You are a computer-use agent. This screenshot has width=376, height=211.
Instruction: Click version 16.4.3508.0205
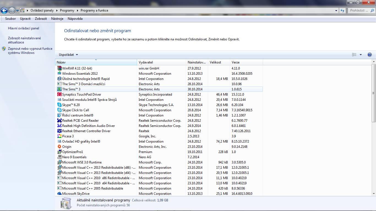(242, 73)
